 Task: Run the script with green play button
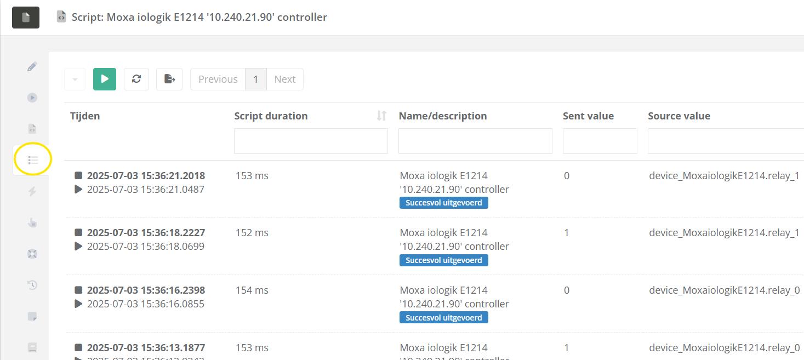(105, 79)
